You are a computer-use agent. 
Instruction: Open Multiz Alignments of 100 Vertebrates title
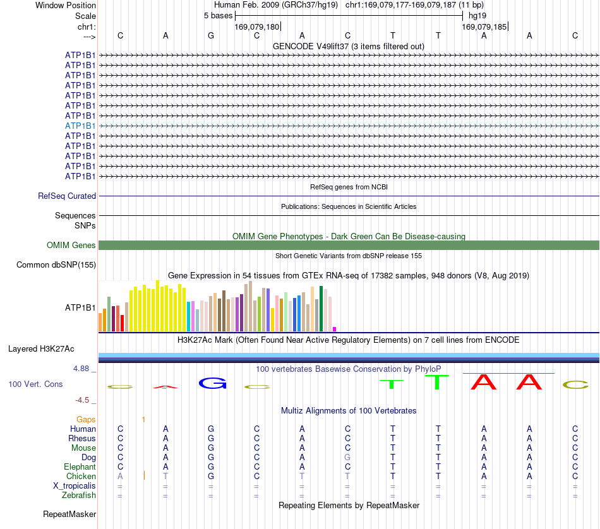(x=349, y=411)
